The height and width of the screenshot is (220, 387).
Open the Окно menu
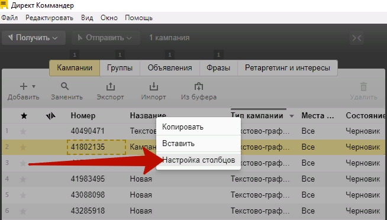click(x=109, y=18)
